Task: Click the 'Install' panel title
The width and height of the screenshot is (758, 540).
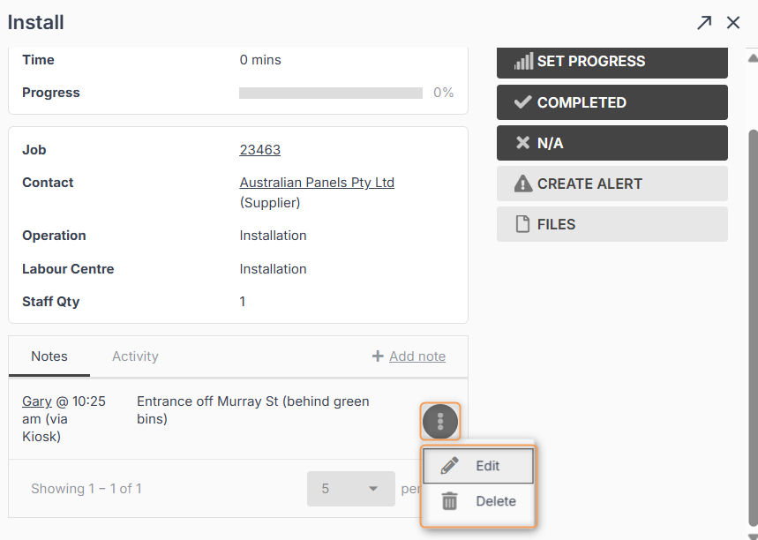Action: 36,22
